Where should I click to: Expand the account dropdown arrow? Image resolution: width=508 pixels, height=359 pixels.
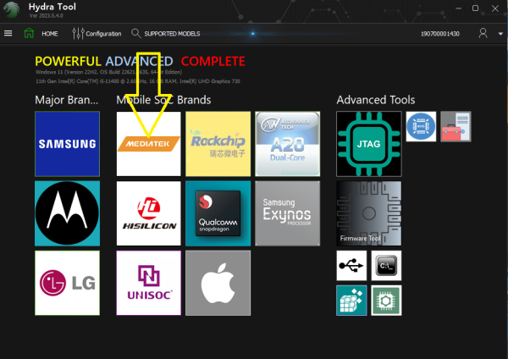(500, 34)
